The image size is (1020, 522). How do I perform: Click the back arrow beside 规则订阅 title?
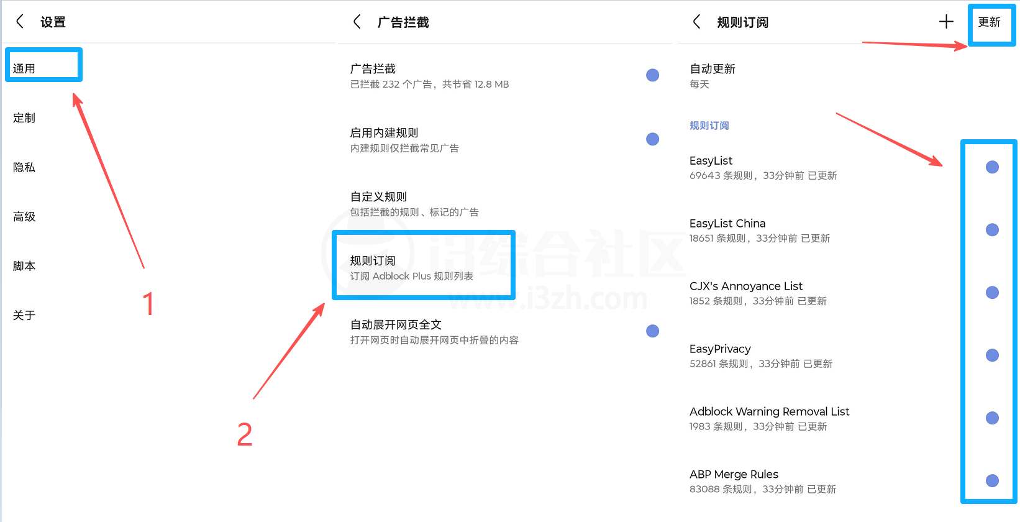696,22
